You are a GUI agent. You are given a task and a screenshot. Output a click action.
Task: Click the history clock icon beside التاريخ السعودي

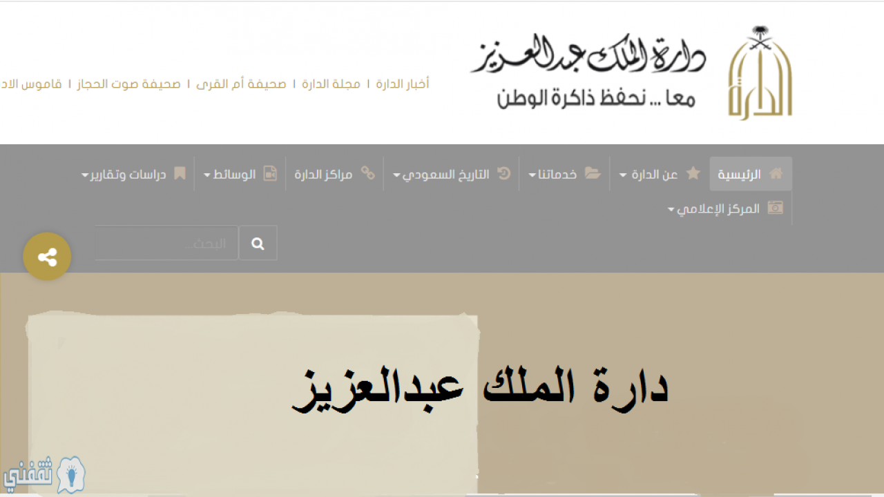(x=504, y=173)
